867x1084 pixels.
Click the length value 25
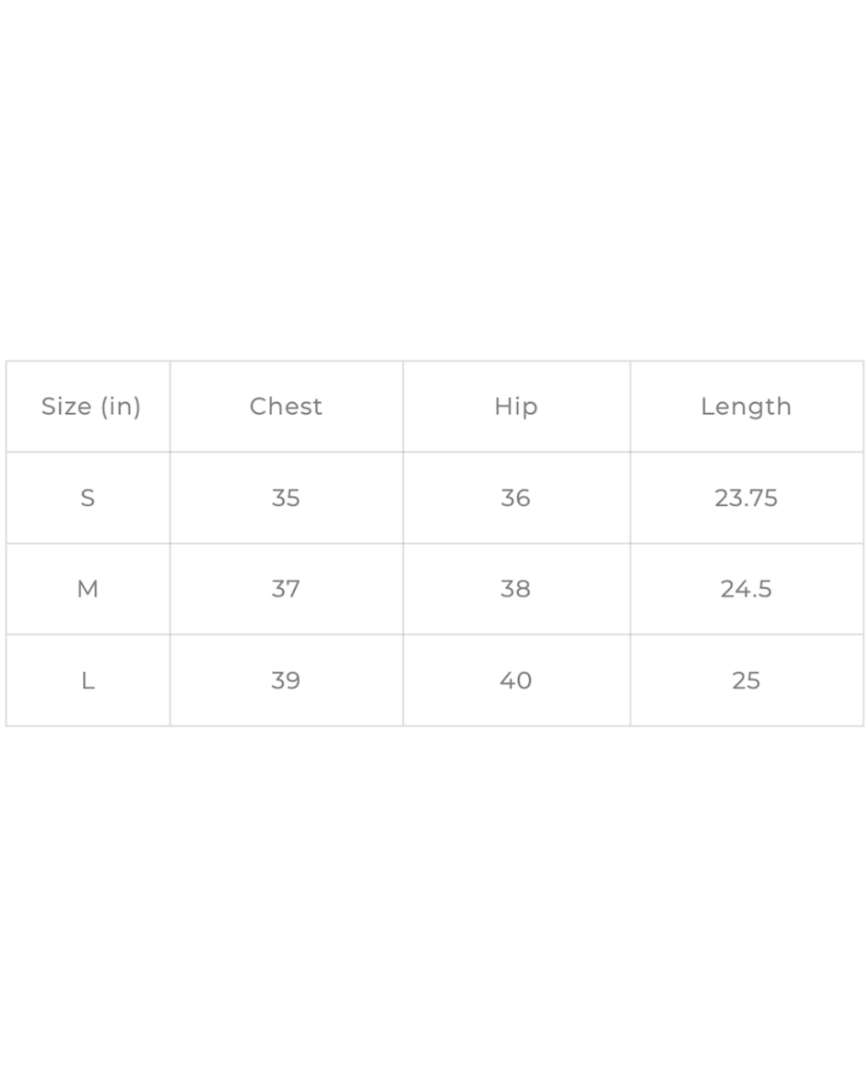(746, 681)
